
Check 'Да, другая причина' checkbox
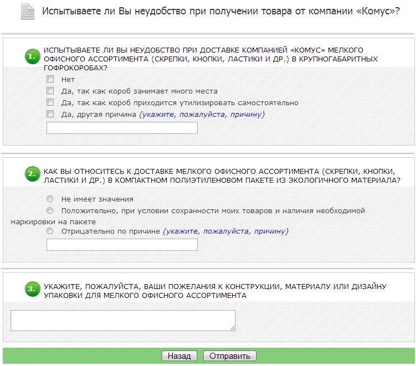pos(50,114)
